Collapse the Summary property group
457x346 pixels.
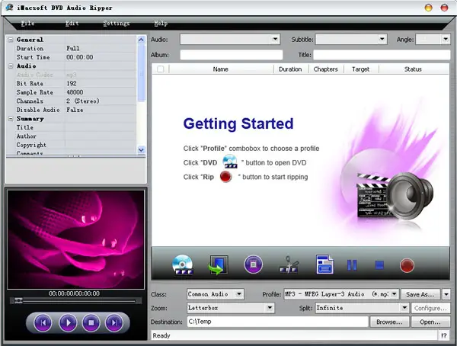(11, 119)
